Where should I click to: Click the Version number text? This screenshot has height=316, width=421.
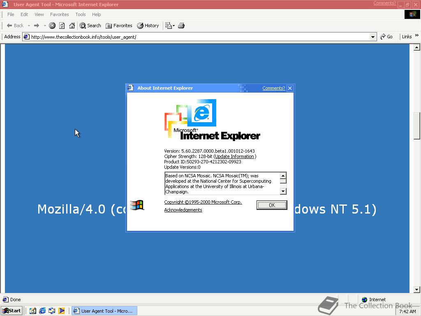pyautogui.click(x=209, y=151)
